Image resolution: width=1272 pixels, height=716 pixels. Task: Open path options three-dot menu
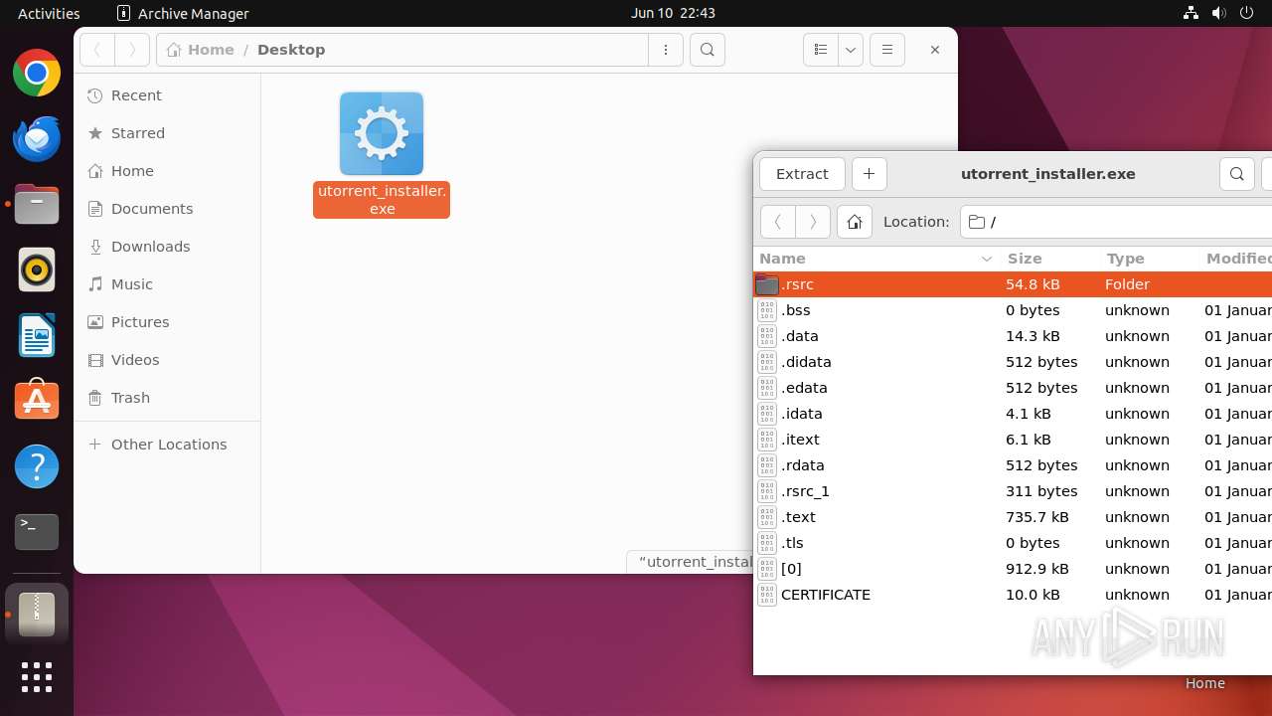click(x=666, y=50)
